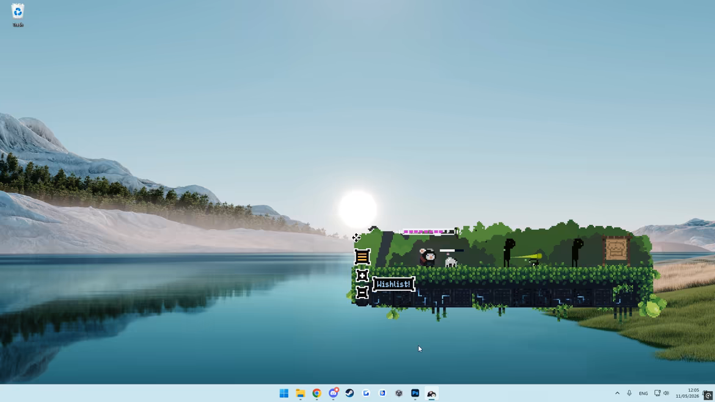
Task: Open Unity from the taskbar
Action: 399,393
